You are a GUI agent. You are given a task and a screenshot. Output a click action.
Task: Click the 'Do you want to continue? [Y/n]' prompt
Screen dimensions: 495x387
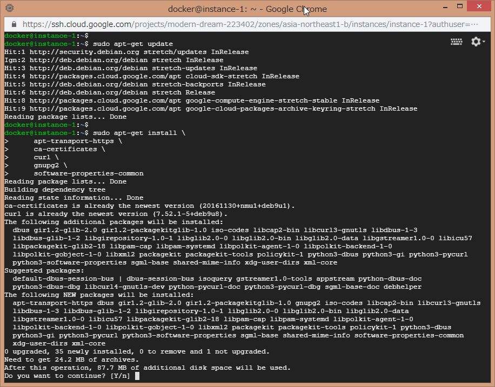67,376
